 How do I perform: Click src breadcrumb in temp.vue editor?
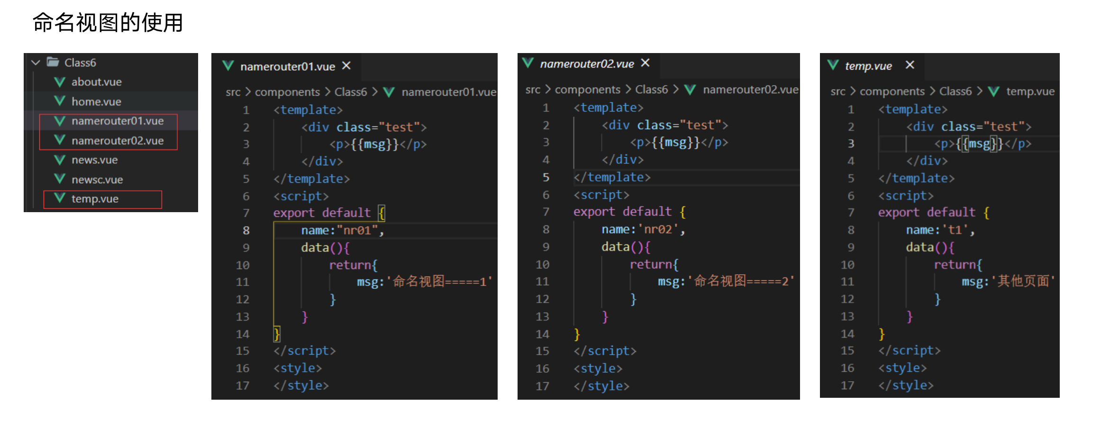tap(838, 92)
